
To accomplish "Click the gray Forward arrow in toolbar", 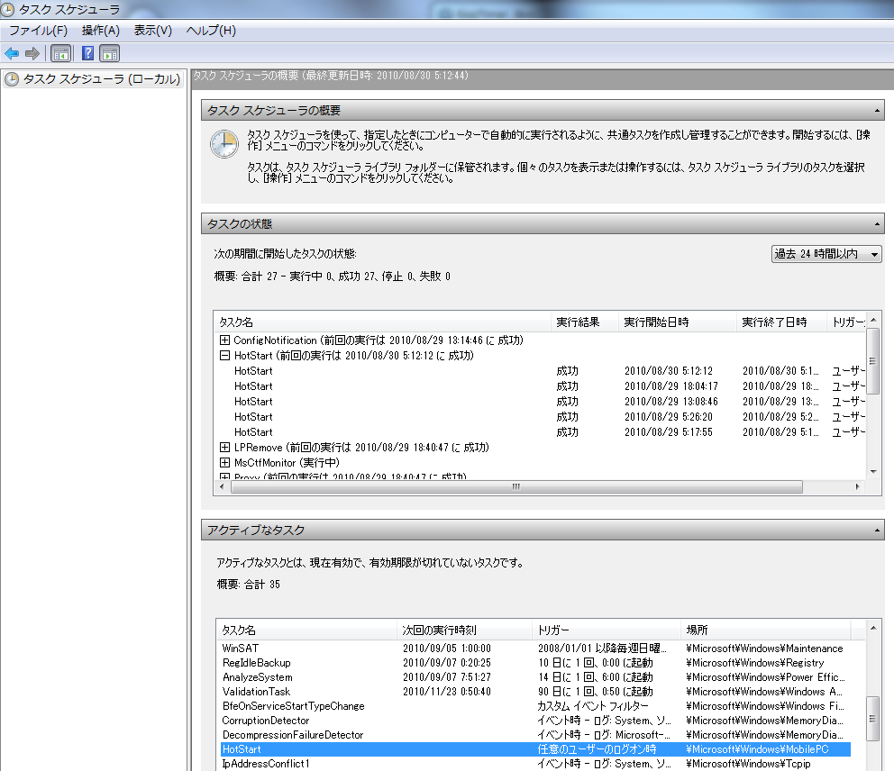I will click(x=32, y=53).
